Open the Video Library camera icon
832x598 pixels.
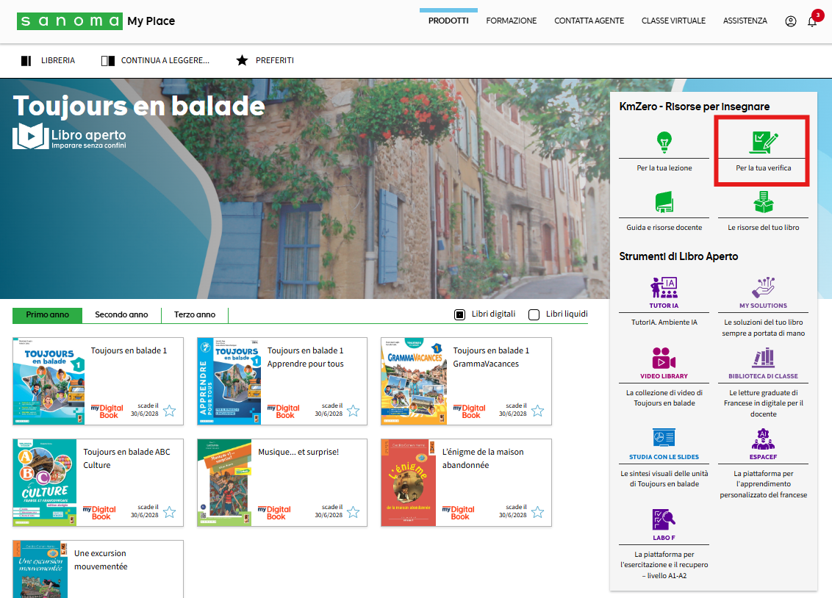click(664, 358)
